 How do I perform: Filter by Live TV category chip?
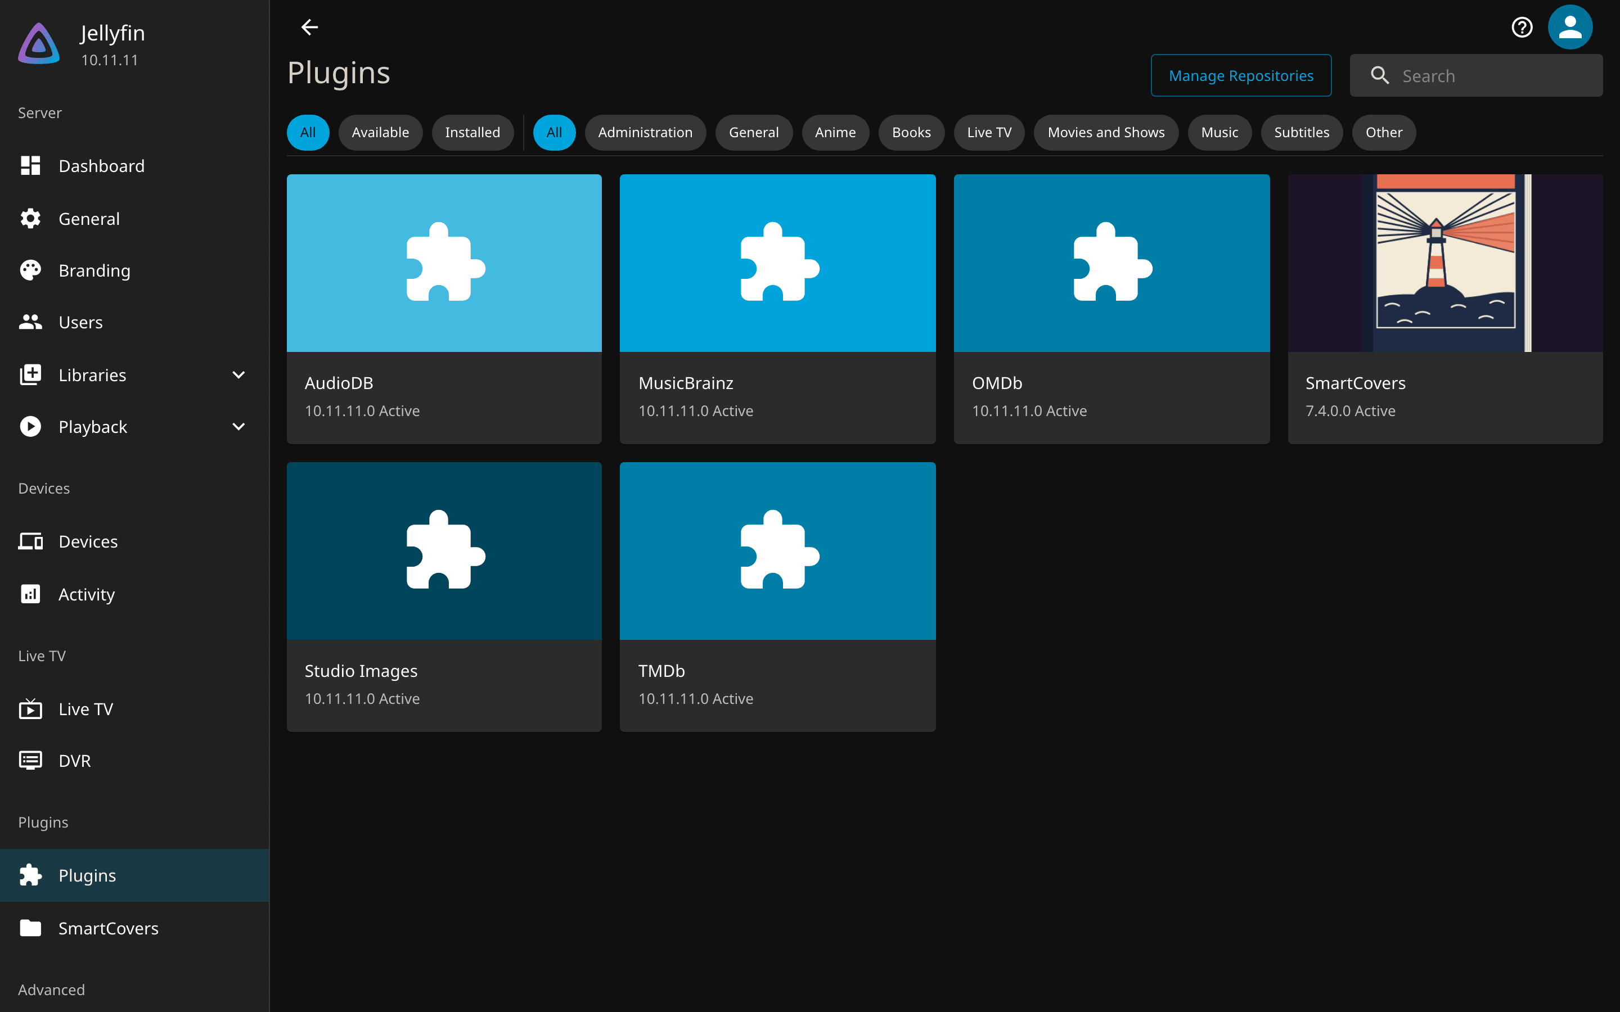[989, 133]
